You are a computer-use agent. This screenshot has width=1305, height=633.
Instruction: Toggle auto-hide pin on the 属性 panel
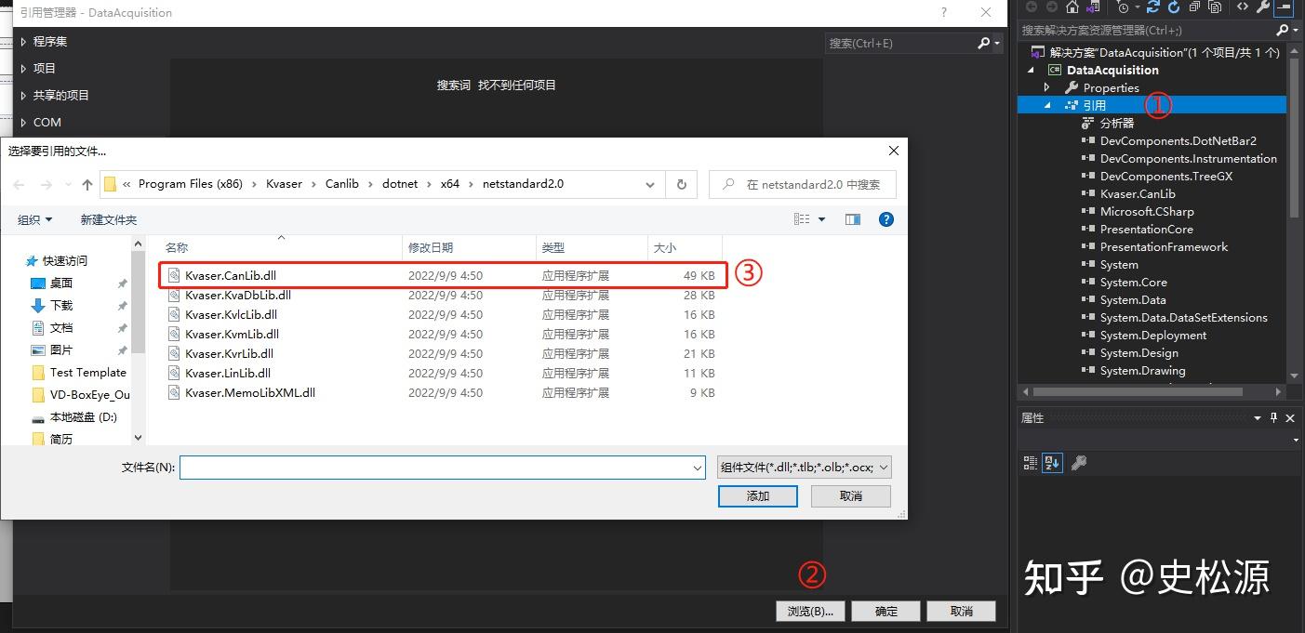[x=1274, y=417]
